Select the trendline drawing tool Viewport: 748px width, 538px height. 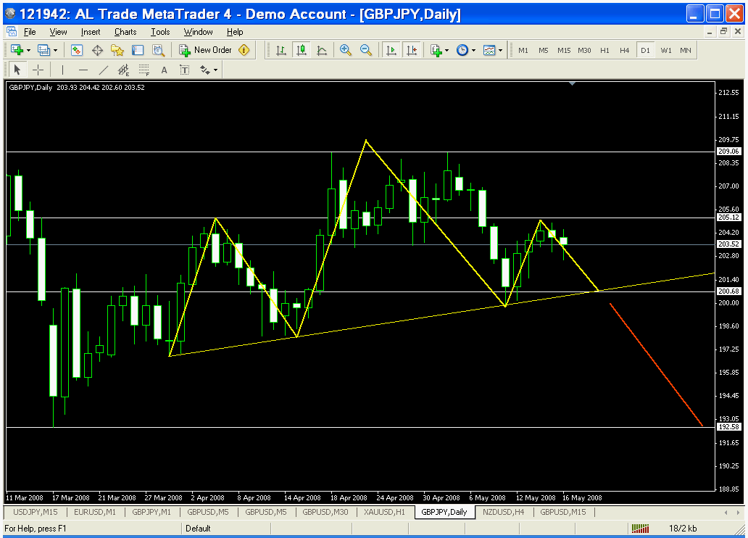(103, 70)
